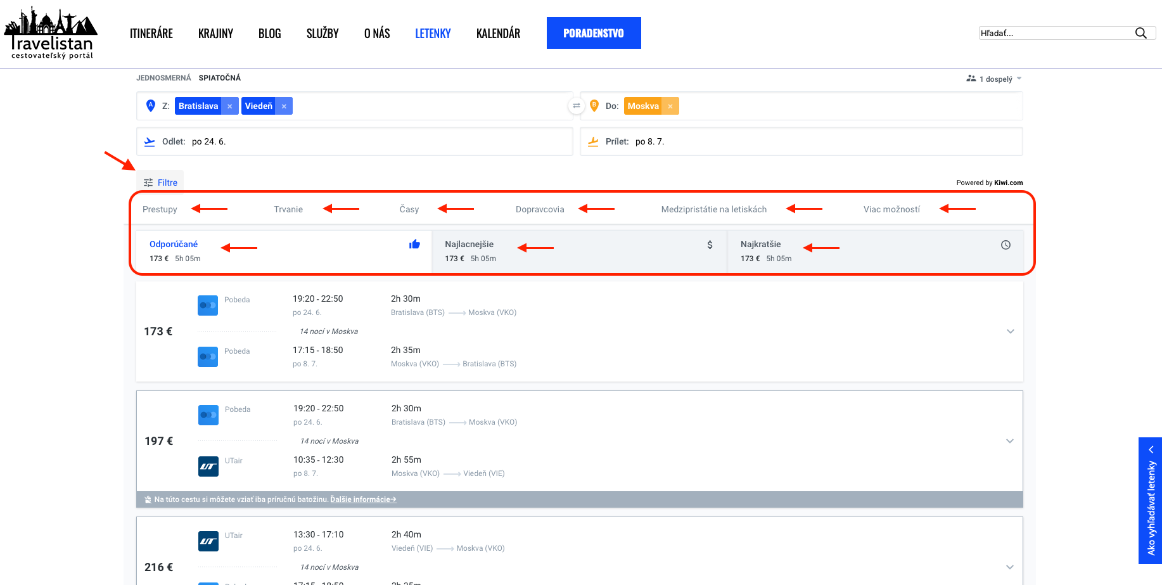Open the LETENKY menu item
Screen dimensions: 1162x585
point(433,34)
